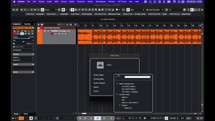
Task: Choose Stereo Out under Outputs
Action: click(128, 108)
